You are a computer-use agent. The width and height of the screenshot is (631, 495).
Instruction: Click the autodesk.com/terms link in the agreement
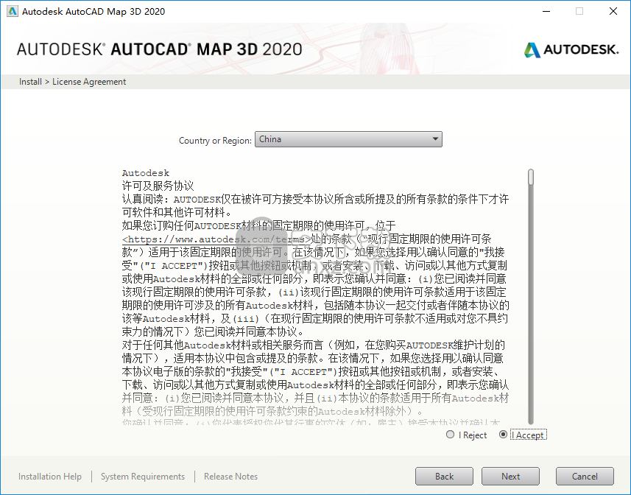[216, 239]
